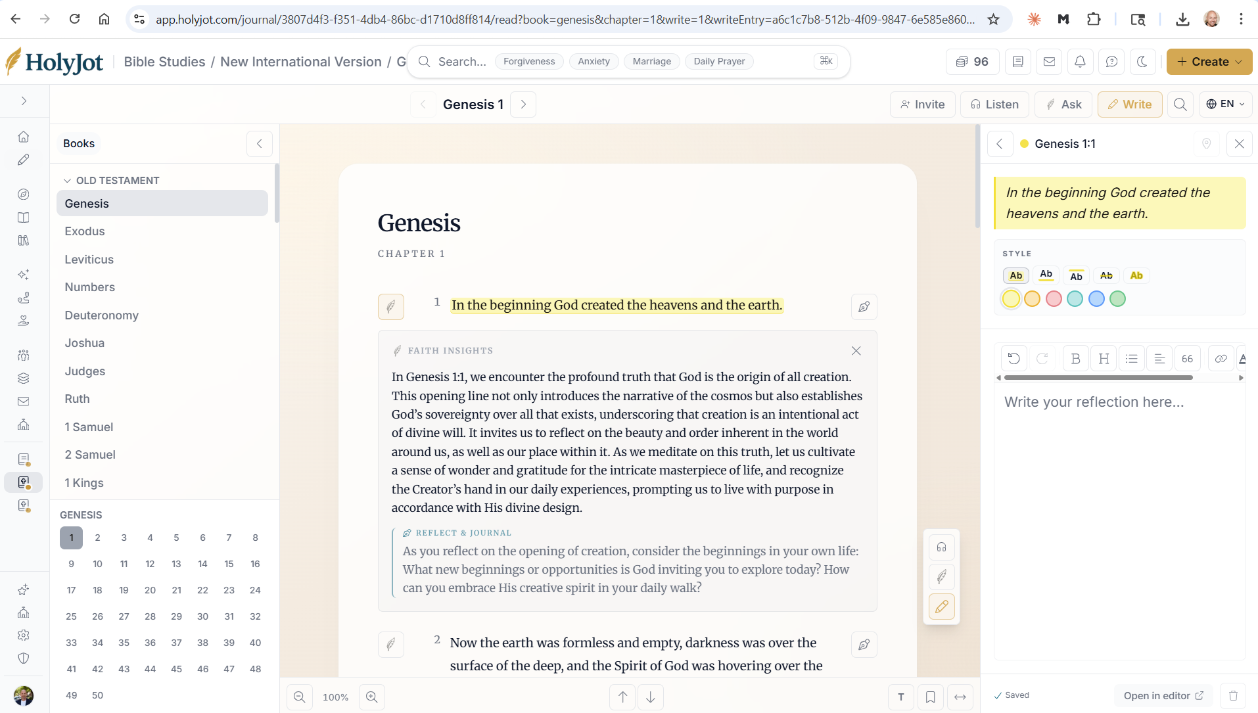Collapse the Books panel
Screen dimensions: 1258x713
pos(260,144)
